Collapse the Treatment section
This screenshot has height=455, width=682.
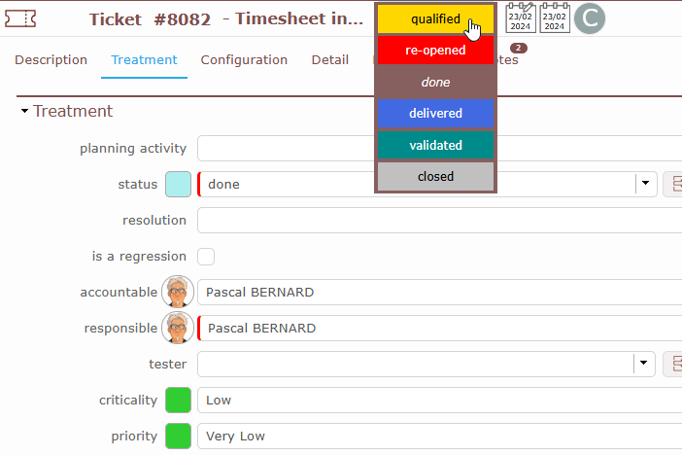coord(24,112)
